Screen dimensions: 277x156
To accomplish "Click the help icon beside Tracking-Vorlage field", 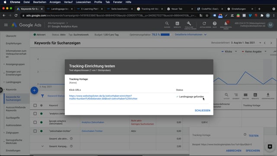I will pos(245,134).
